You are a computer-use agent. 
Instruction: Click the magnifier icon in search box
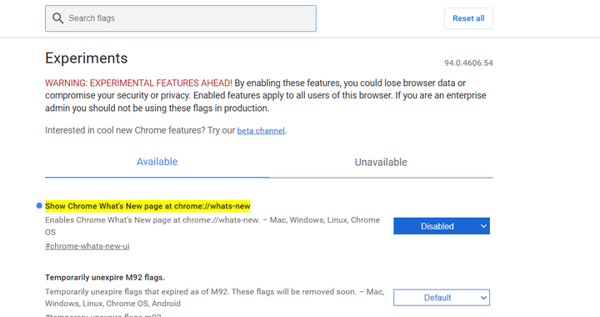click(x=57, y=18)
